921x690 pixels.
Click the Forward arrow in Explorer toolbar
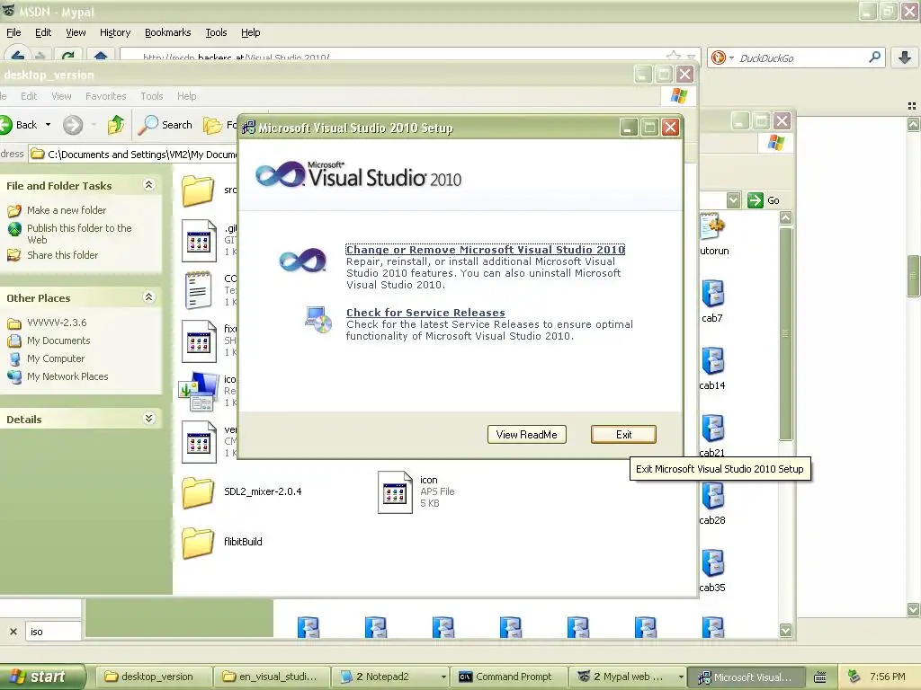pyautogui.click(x=73, y=125)
